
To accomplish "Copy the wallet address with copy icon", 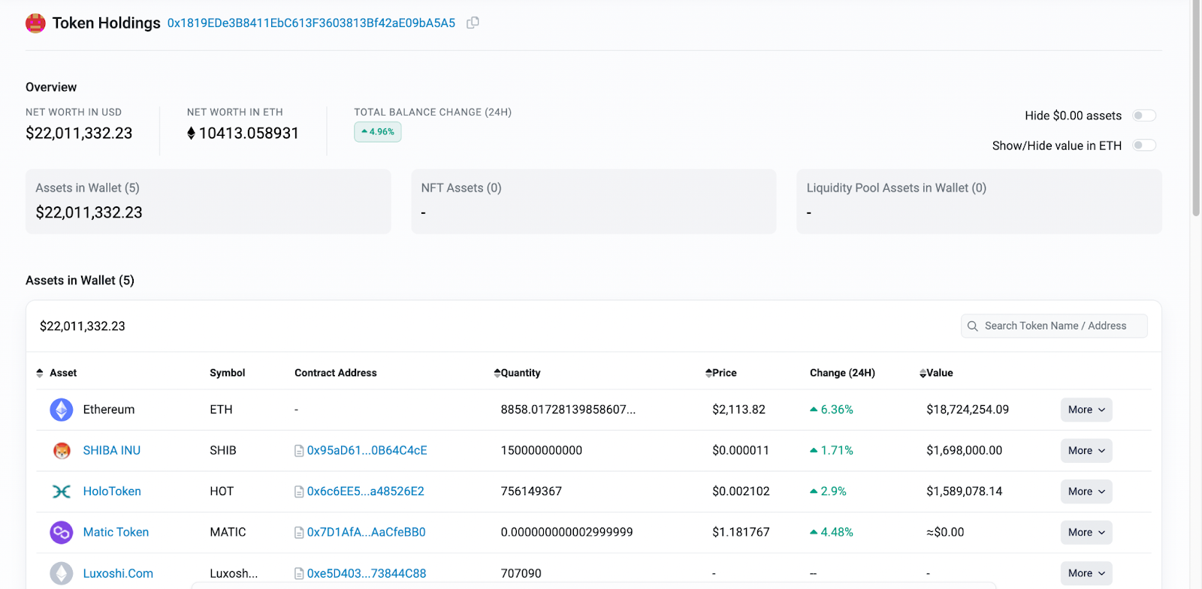I will (473, 23).
